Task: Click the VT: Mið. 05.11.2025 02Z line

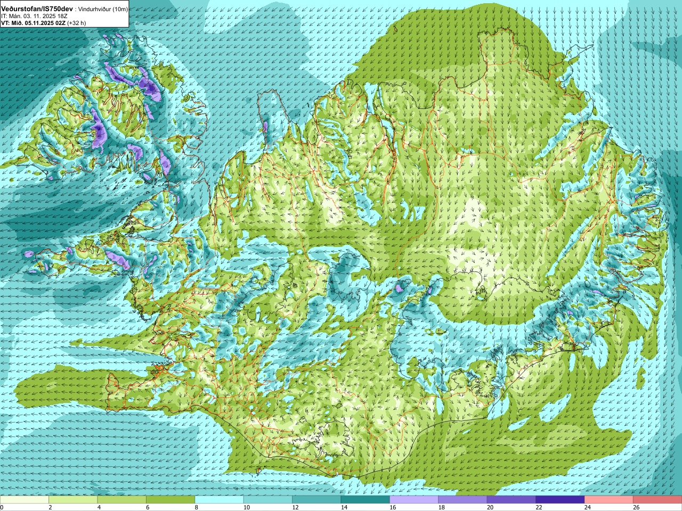Action: [33, 23]
